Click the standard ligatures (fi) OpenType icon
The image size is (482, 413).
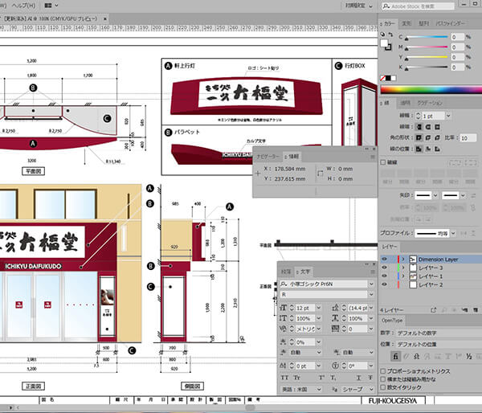click(395, 357)
